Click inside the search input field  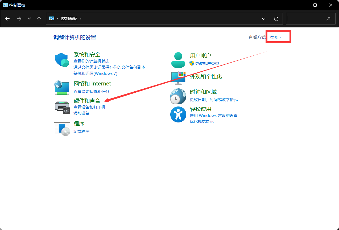coord(310,19)
